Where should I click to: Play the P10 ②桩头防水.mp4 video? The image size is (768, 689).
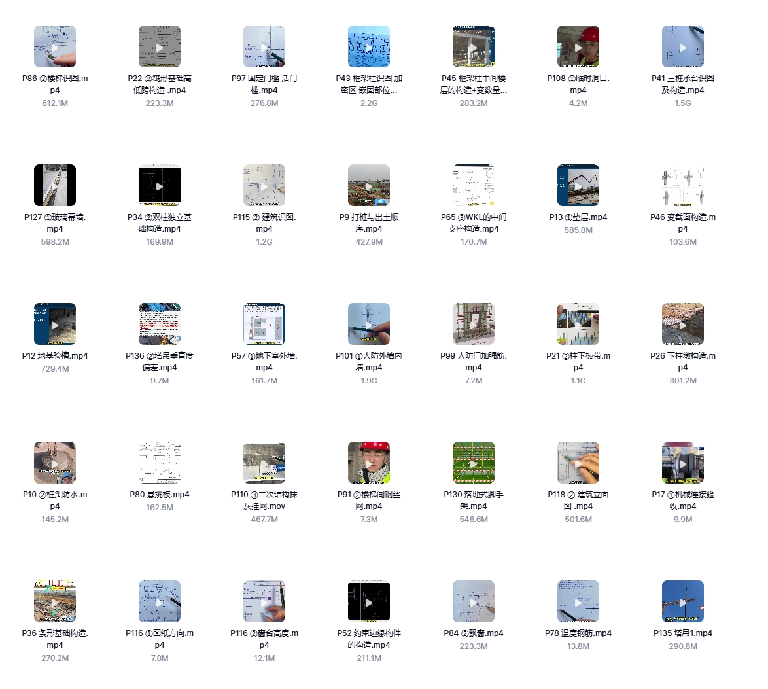pyautogui.click(x=55, y=463)
